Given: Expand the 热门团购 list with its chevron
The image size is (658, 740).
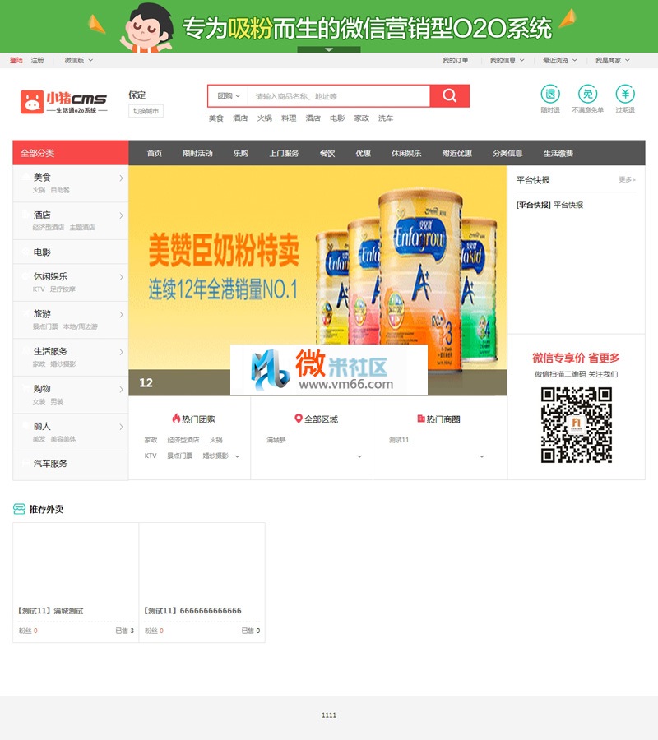Looking at the screenshot, I should click(x=238, y=456).
